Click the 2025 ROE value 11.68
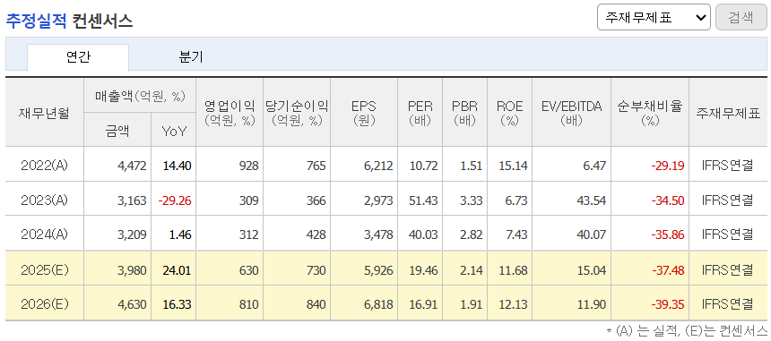Screen dimensions: 771x341 coord(513,270)
